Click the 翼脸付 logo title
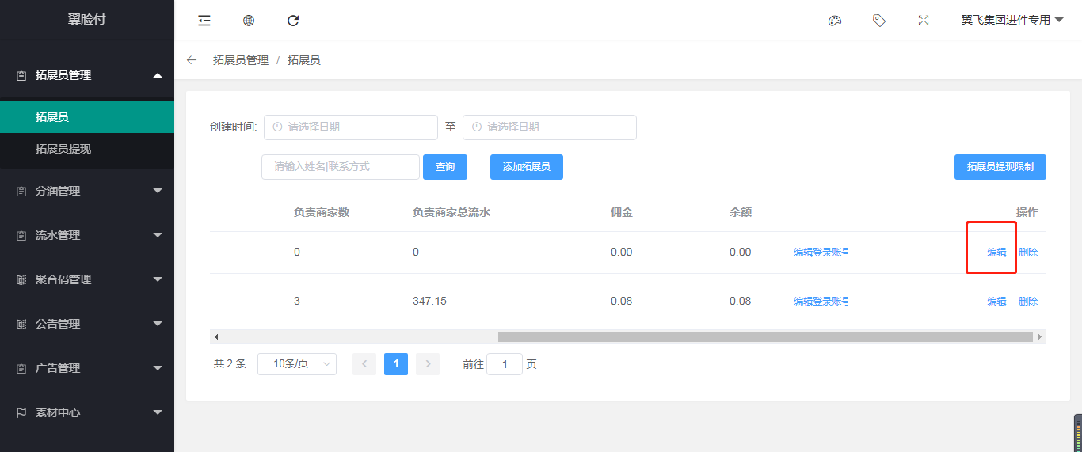The height and width of the screenshot is (452, 1082). pyautogui.click(x=86, y=20)
